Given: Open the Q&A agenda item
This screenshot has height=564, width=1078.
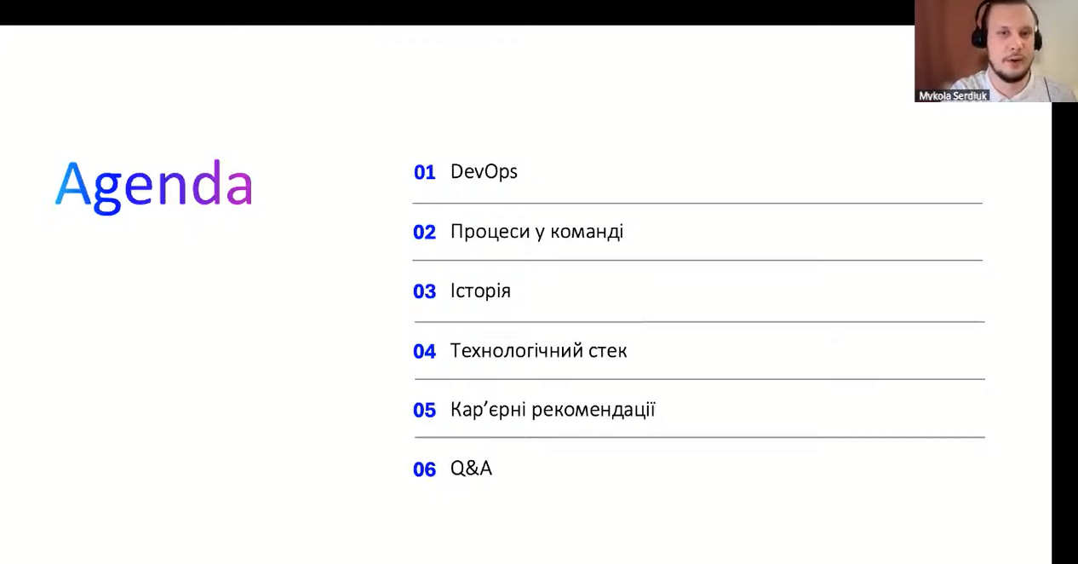Looking at the screenshot, I should (x=471, y=469).
